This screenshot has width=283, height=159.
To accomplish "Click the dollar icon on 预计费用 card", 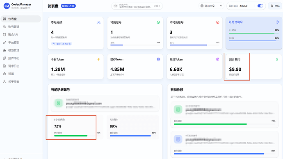I will pos(277,59).
